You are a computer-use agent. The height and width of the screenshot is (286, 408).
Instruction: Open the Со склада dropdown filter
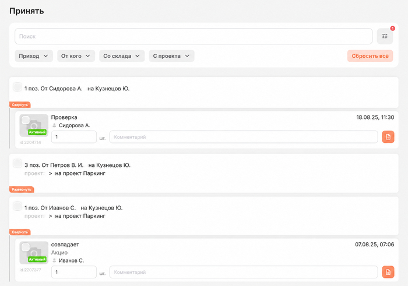(122, 56)
